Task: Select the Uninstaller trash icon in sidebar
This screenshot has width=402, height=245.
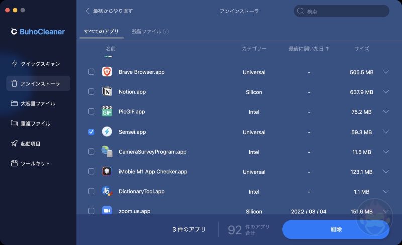Action: [x=14, y=83]
